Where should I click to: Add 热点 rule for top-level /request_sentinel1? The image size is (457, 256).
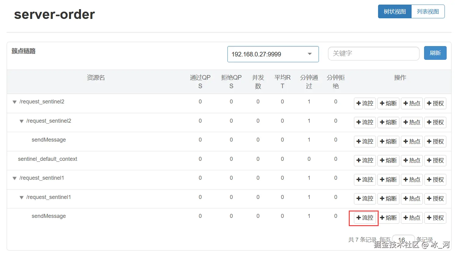coord(412,180)
